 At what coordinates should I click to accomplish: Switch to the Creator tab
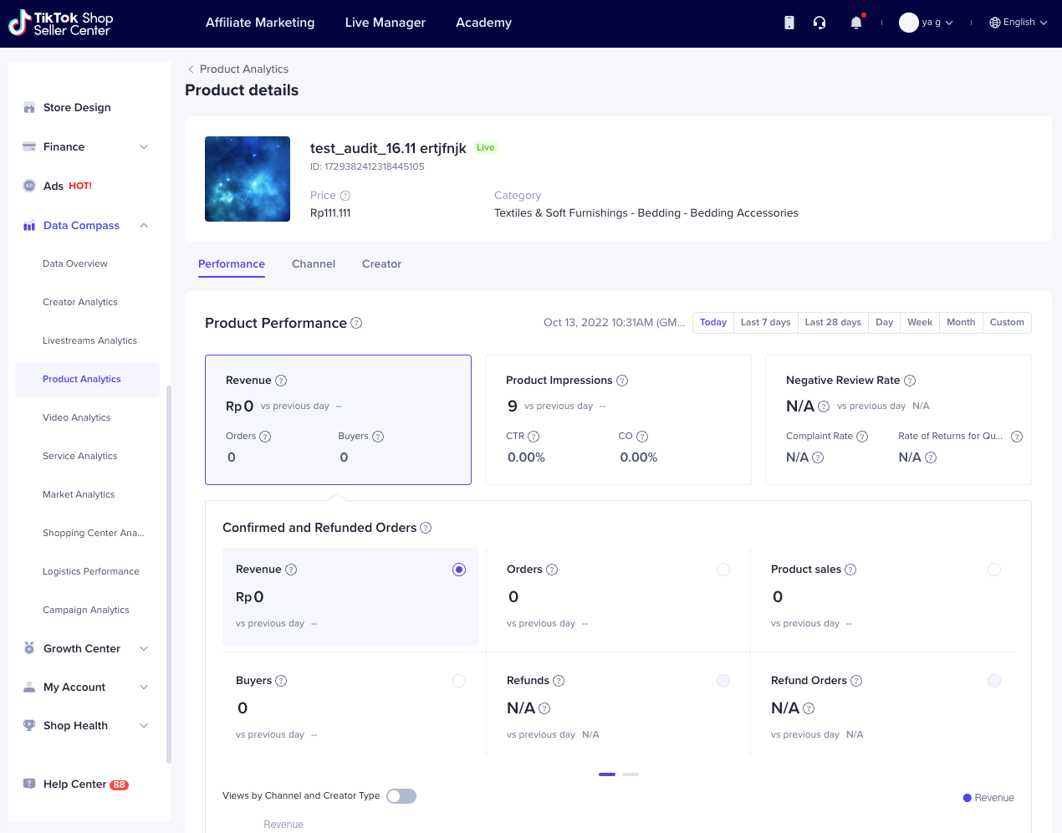pyautogui.click(x=381, y=264)
